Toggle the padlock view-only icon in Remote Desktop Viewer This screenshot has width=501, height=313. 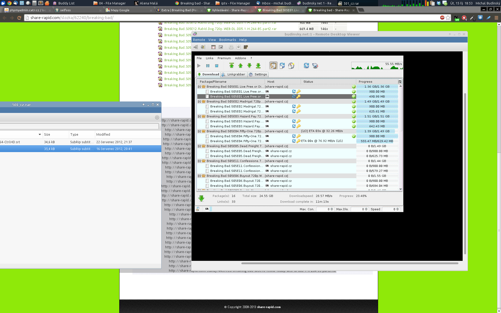pyautogui.click(x=238, y=47)
